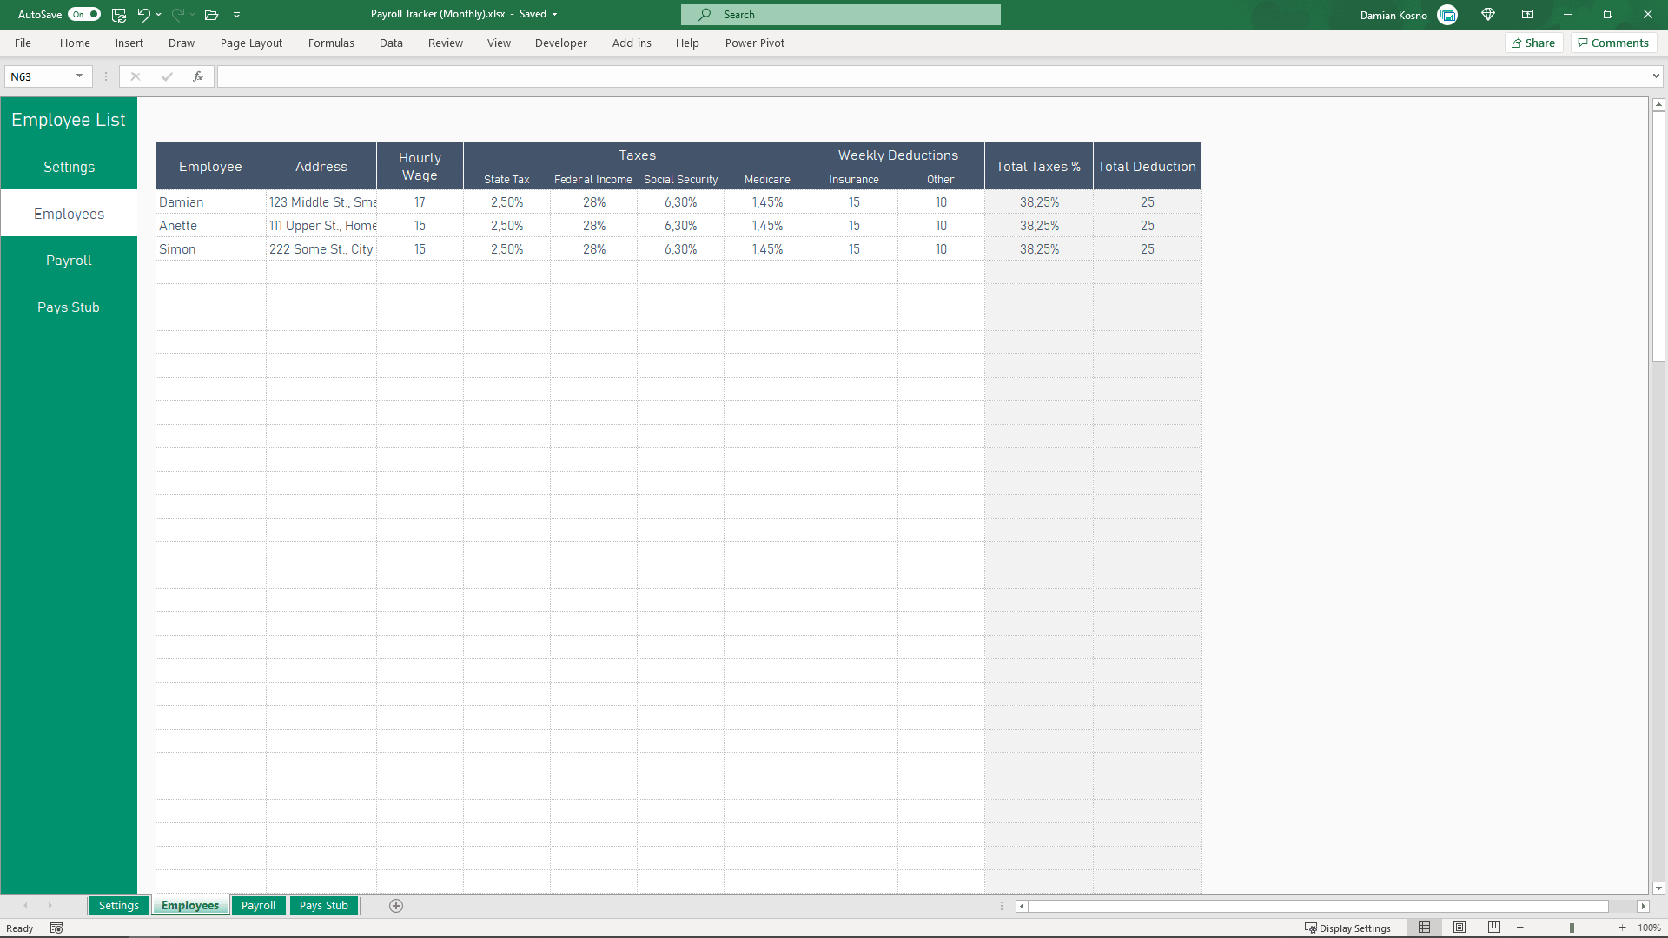Click the Save icon in title bar
This screenshot has width=1668, height=938.
pyautogui.click(x=119, y=15)
